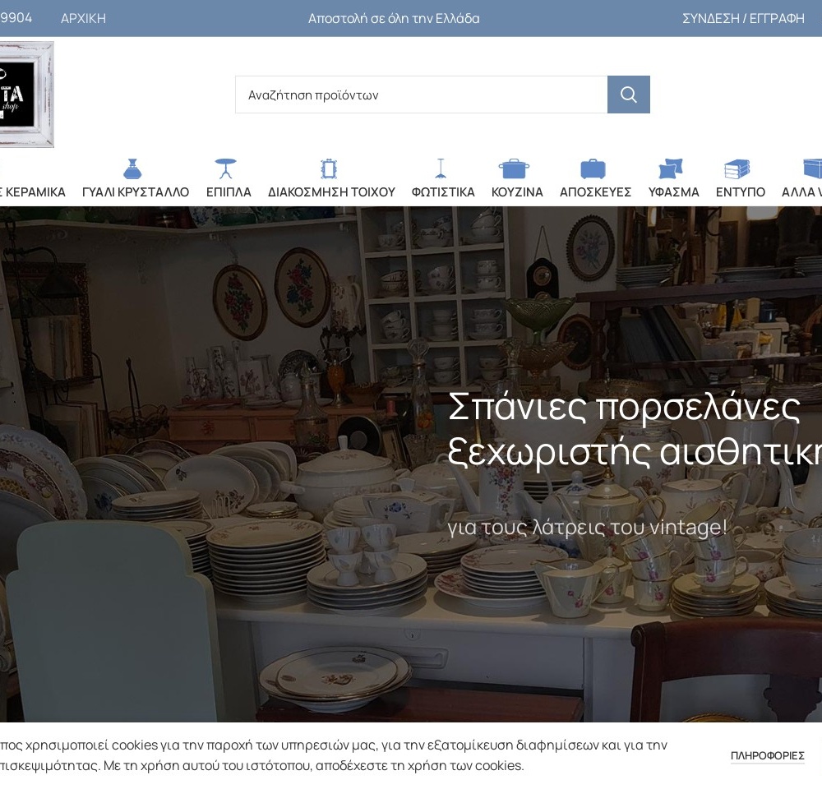
Task: Click the phone number 9904 link
Action: (x=16, y=16)
